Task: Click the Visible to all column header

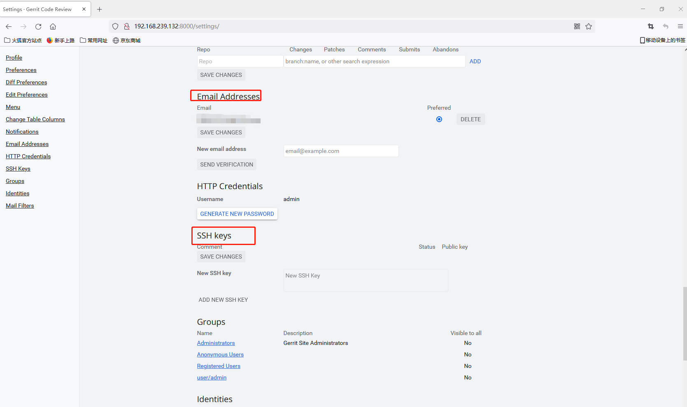Action: (x=466, y=333)
